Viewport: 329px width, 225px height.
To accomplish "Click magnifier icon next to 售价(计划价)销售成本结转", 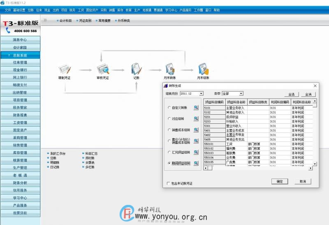I will pos(196,141).
